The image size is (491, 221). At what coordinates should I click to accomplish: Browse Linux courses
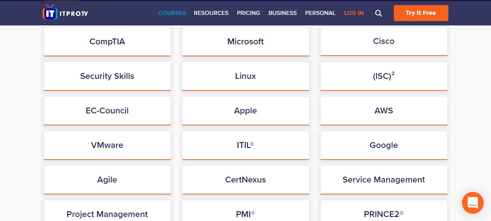coord(245,76)
